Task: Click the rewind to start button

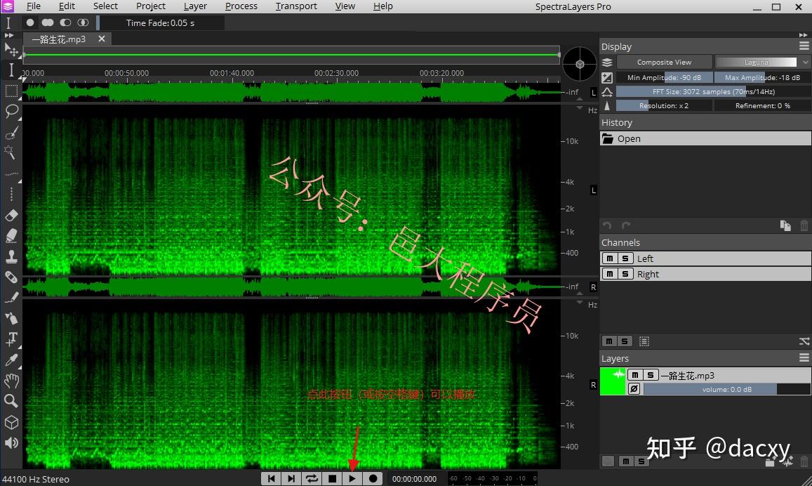Action: tap(271, 479)
